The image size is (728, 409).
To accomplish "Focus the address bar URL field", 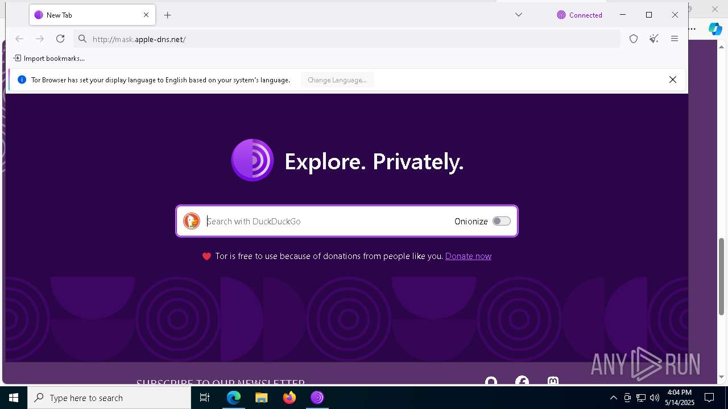I will (347, 39).
